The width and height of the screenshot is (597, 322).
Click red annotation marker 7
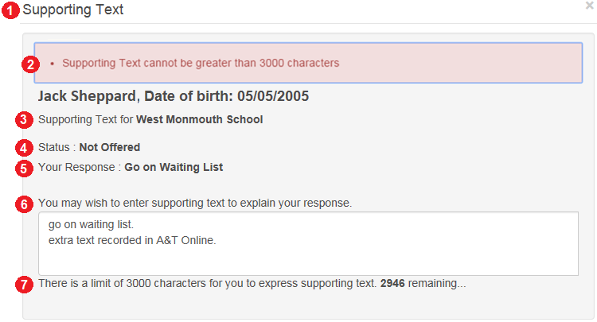(x=24, y=285)
